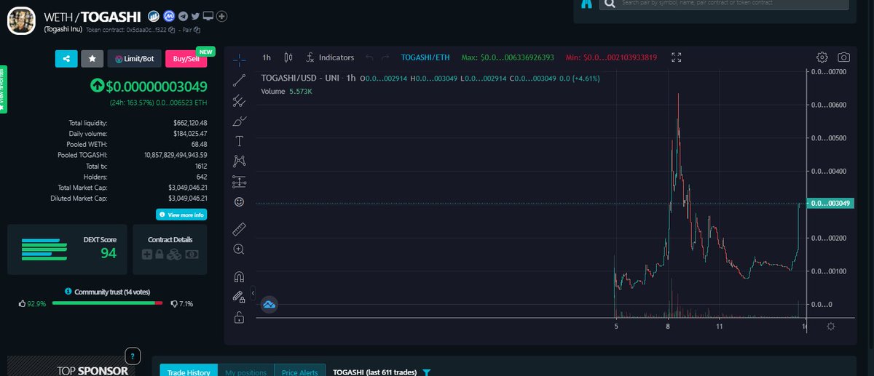
Task: Filter the TOGASHI trades list
Action: pyautogui.click(x=427, y=372)
